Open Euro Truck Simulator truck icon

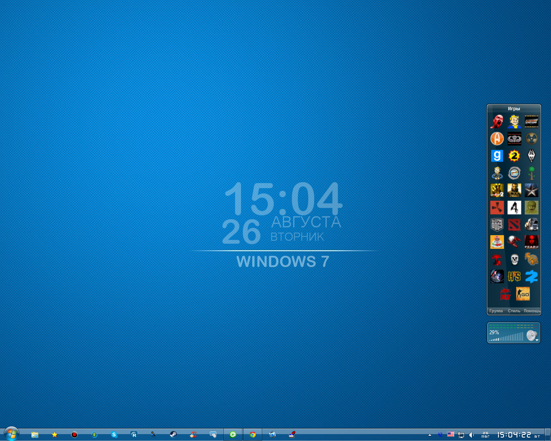(x=531, y=225)
